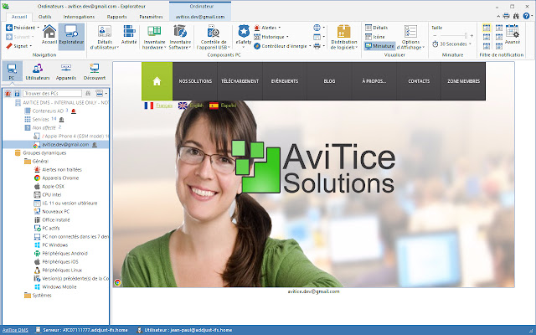The height and width of the screenshot is (335, 536).
Task: Open the Paramètres ribbon tab
Action: pos(151,17)
